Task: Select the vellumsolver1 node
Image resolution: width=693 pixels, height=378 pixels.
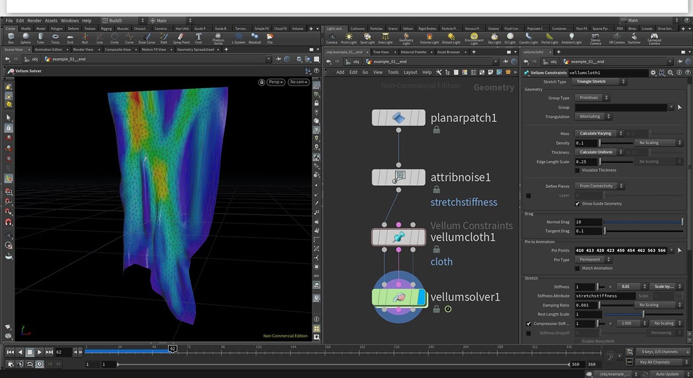Action: (398, 297)
